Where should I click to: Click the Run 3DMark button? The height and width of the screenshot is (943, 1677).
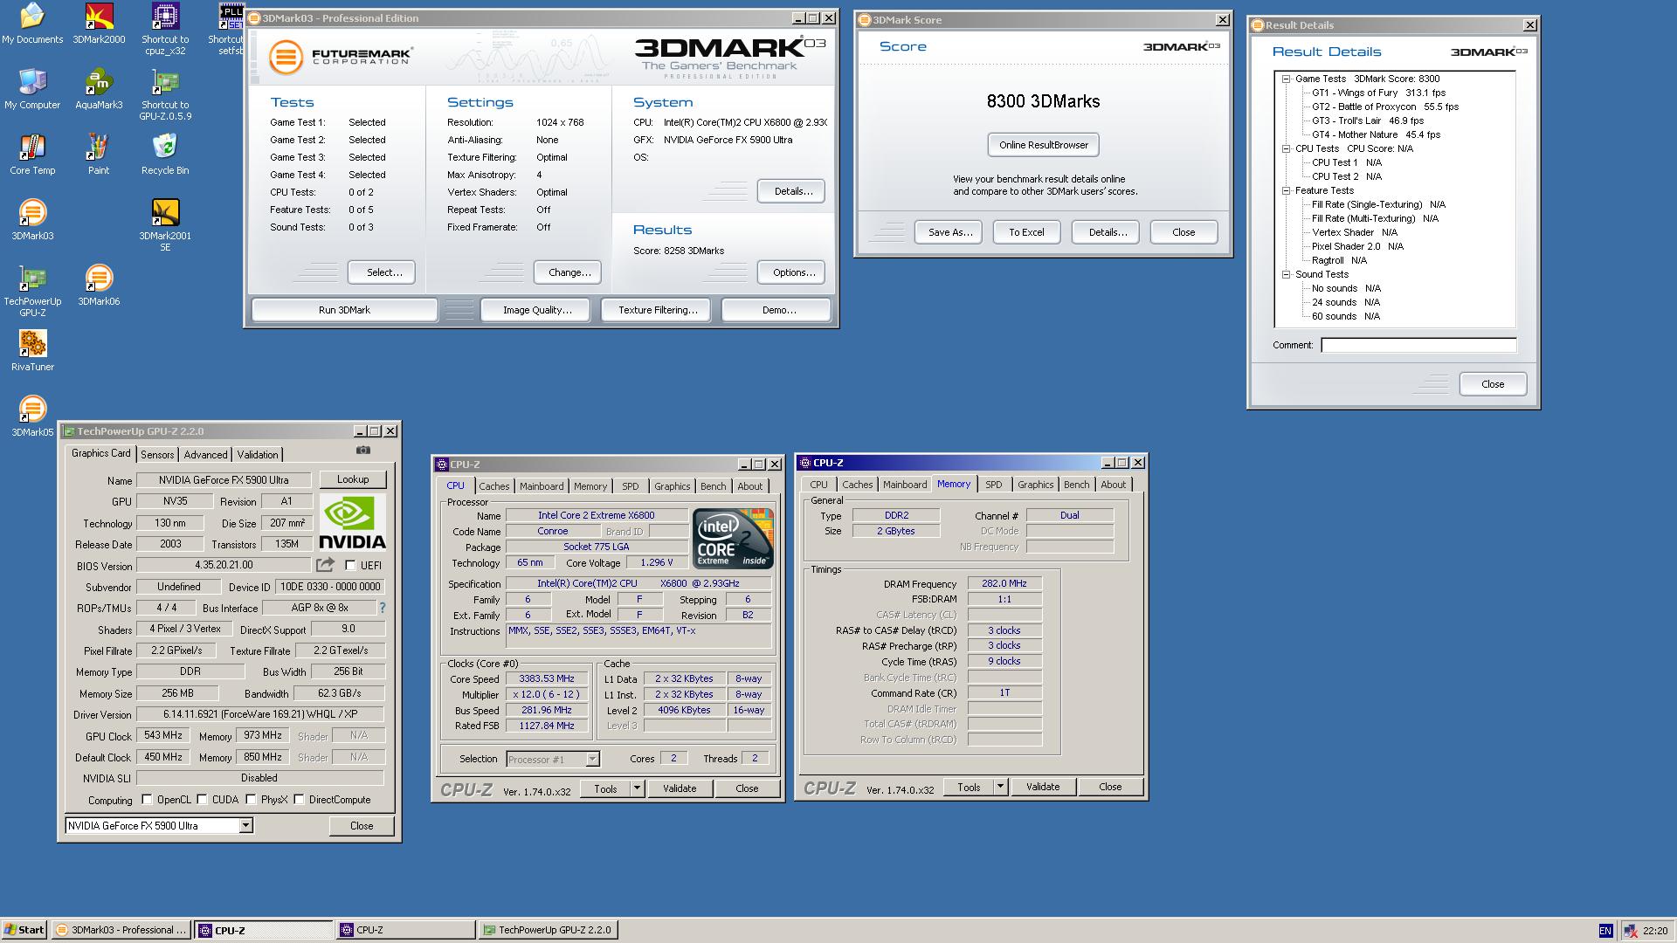coord(344,310)
